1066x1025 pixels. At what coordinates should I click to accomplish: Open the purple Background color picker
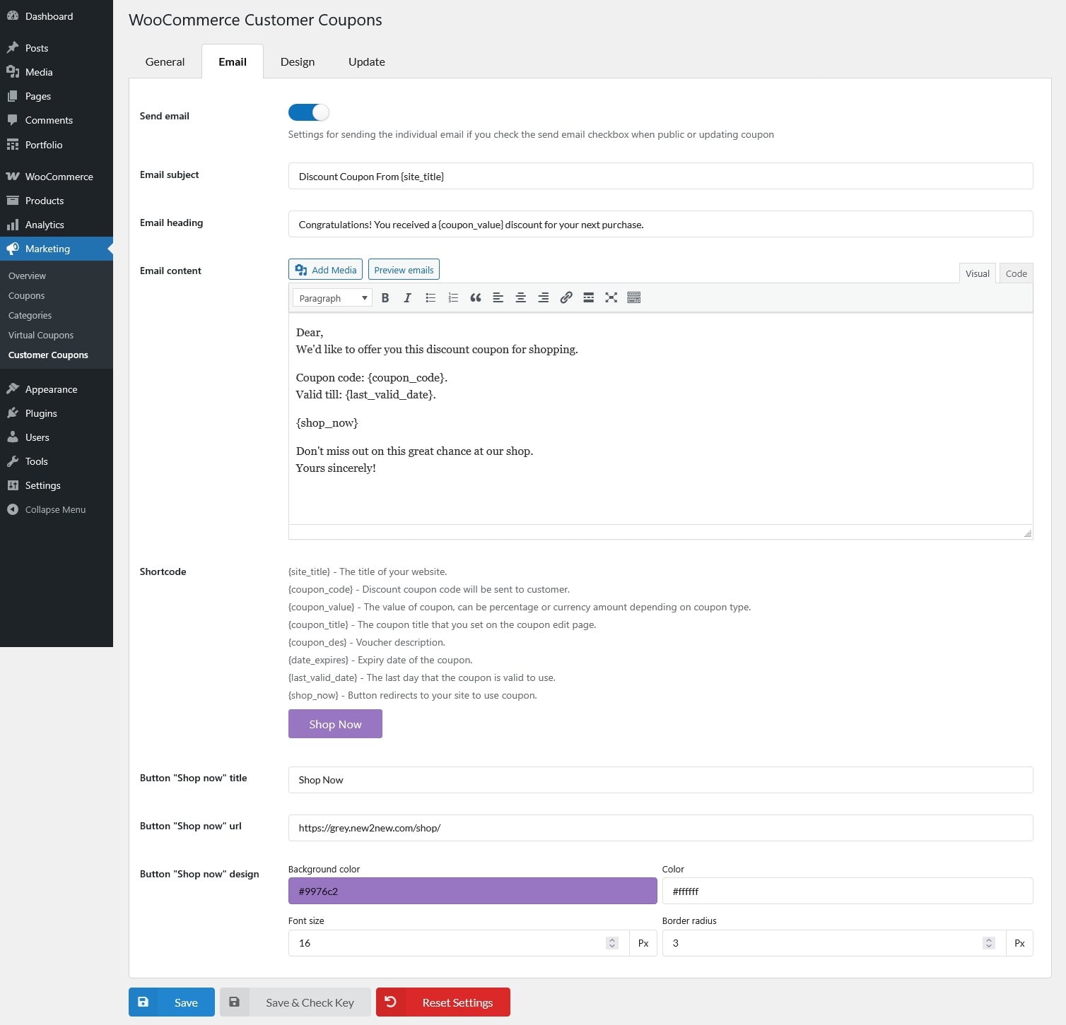click(472, 891)
